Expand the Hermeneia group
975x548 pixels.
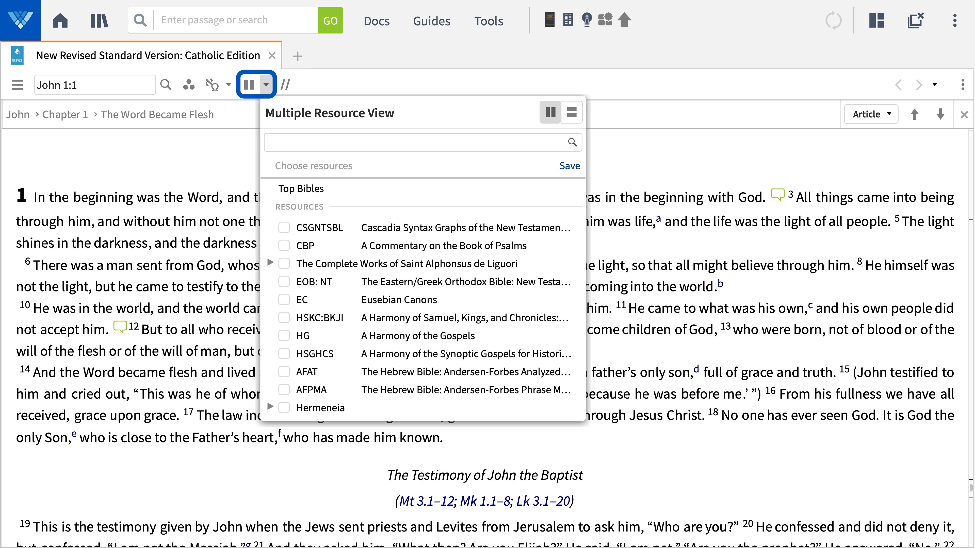click(270, 406)
